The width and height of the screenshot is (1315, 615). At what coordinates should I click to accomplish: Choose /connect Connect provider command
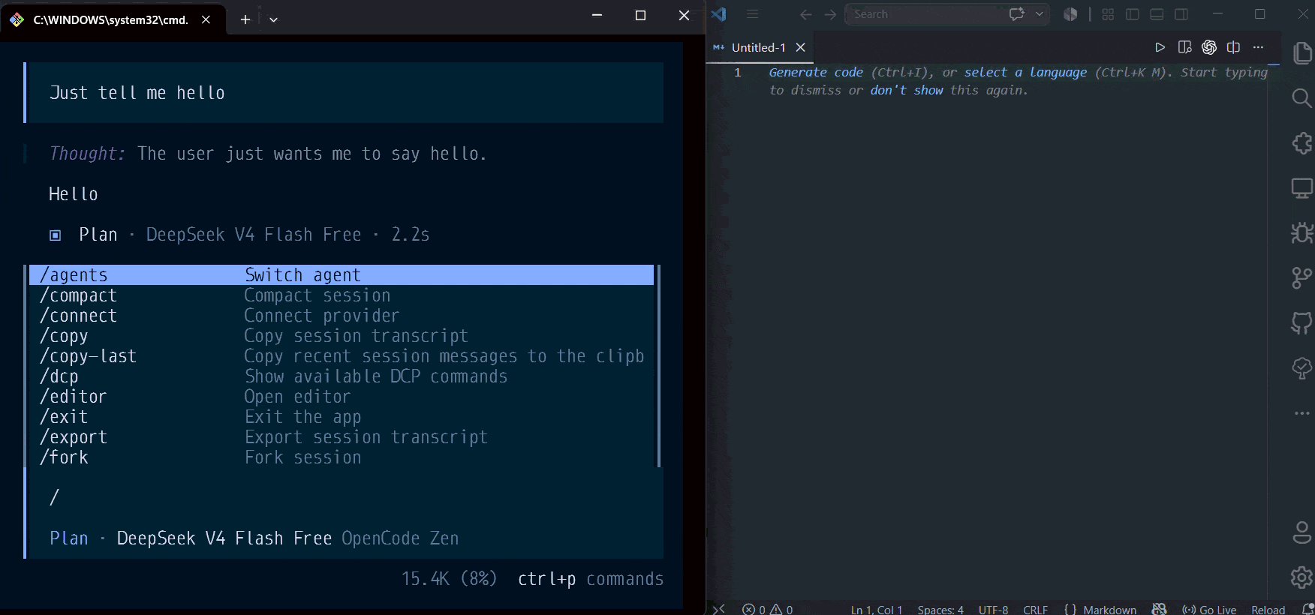[x=342, y=316]
